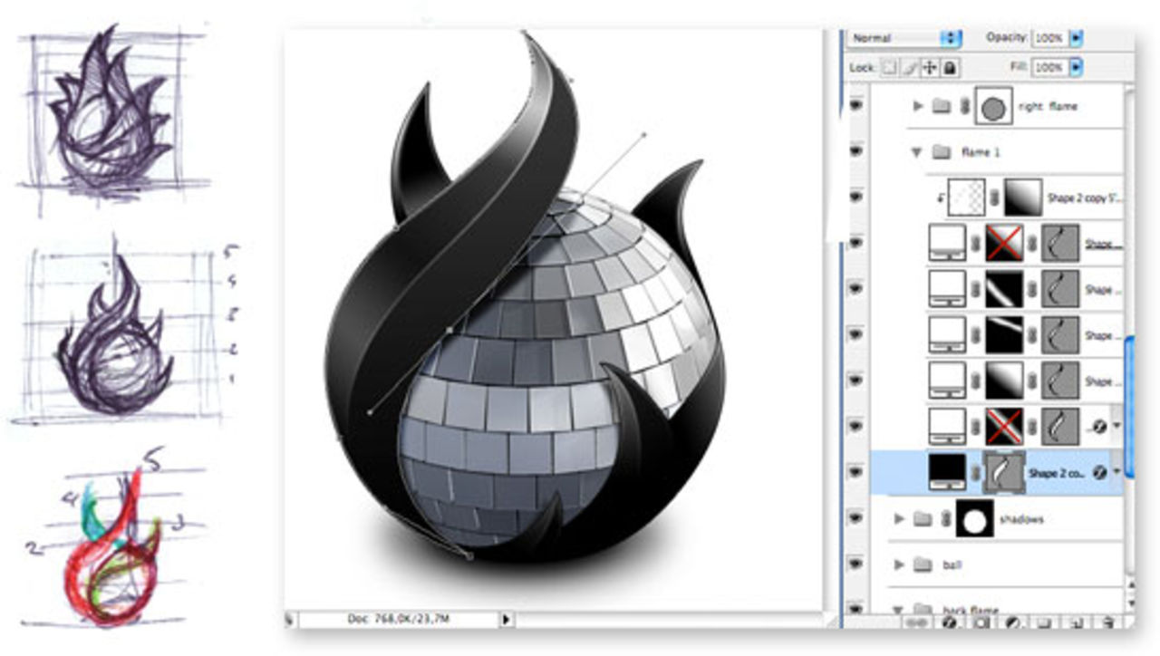Hide the ball layer group
The width and height of the screenshot is (1160, 656).
coord(856,564)
